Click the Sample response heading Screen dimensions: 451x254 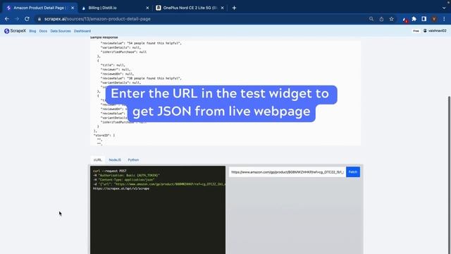(104, 37)
